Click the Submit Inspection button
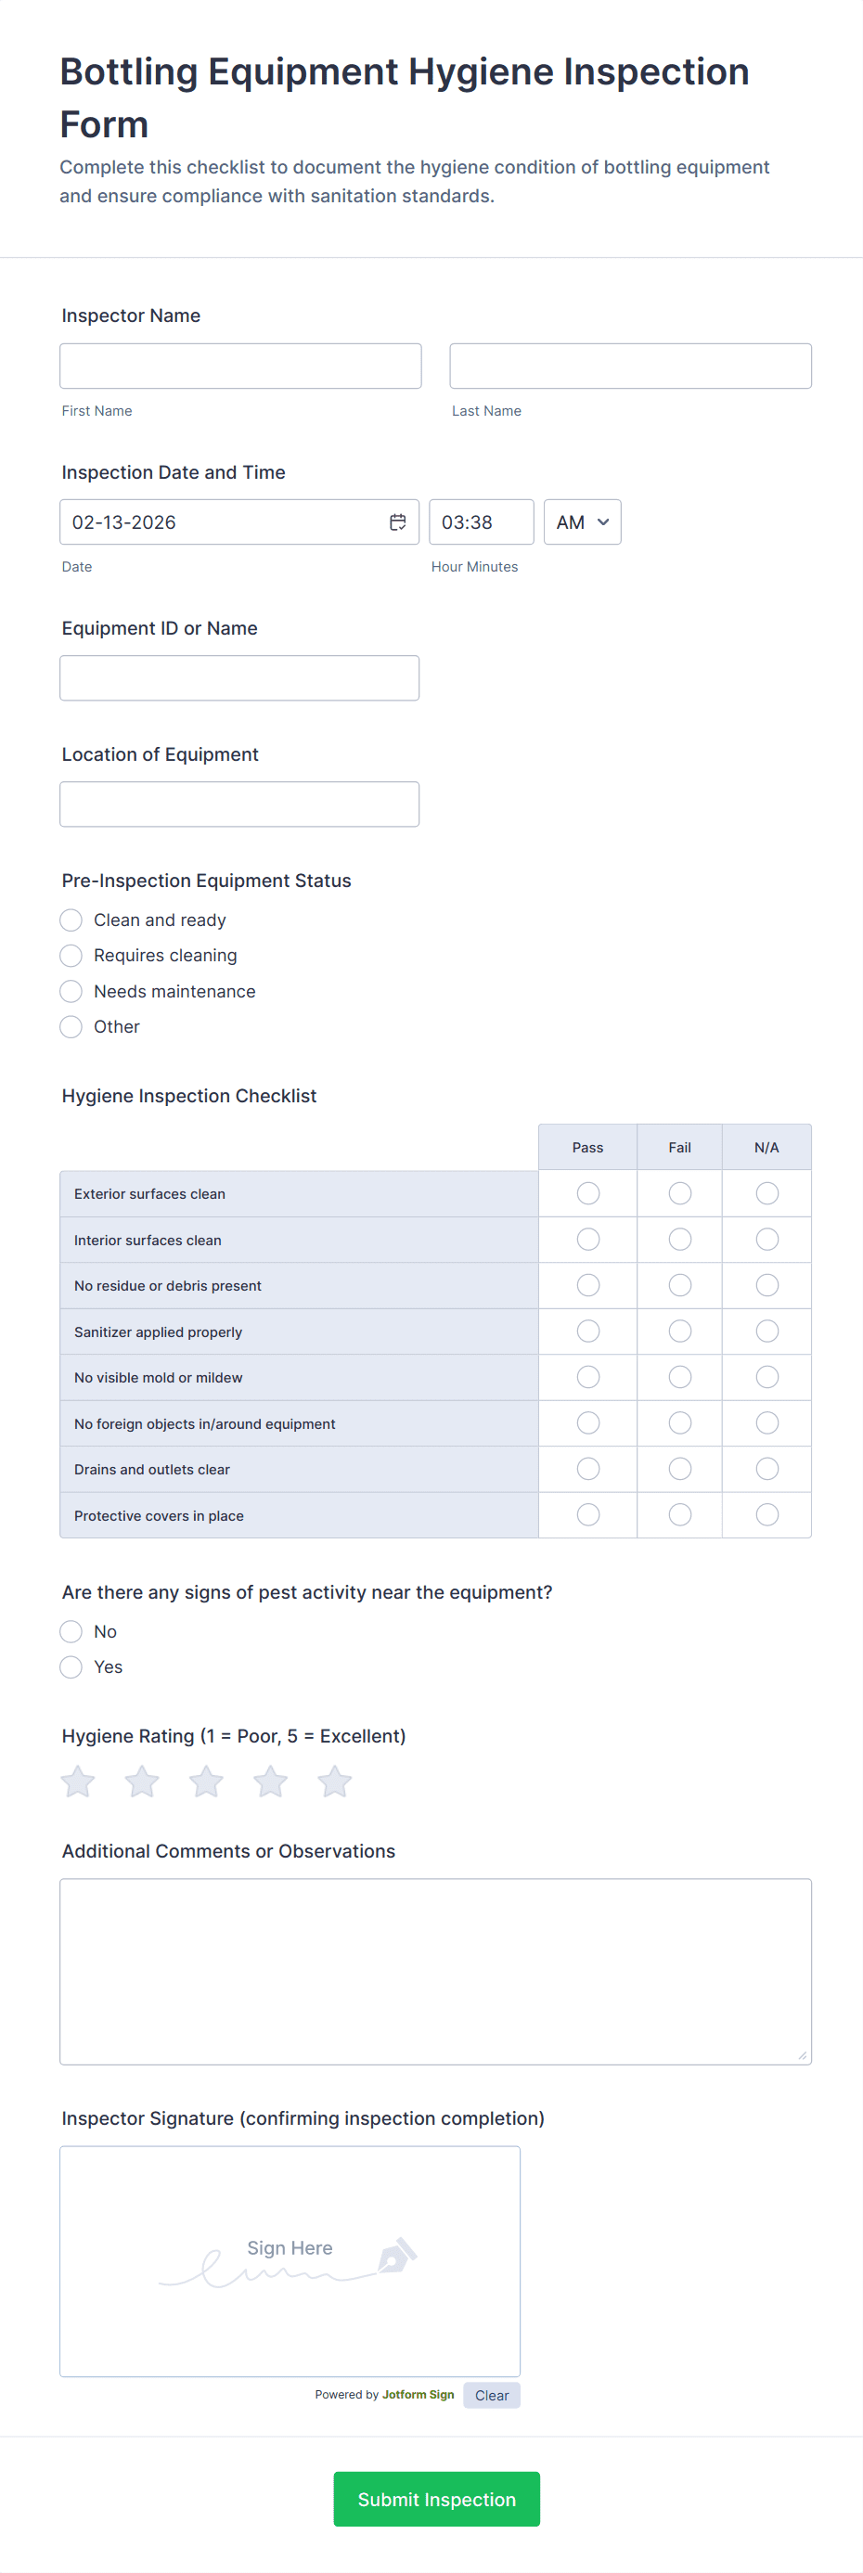The image size is (863, 2573). tap(436, 2499)
